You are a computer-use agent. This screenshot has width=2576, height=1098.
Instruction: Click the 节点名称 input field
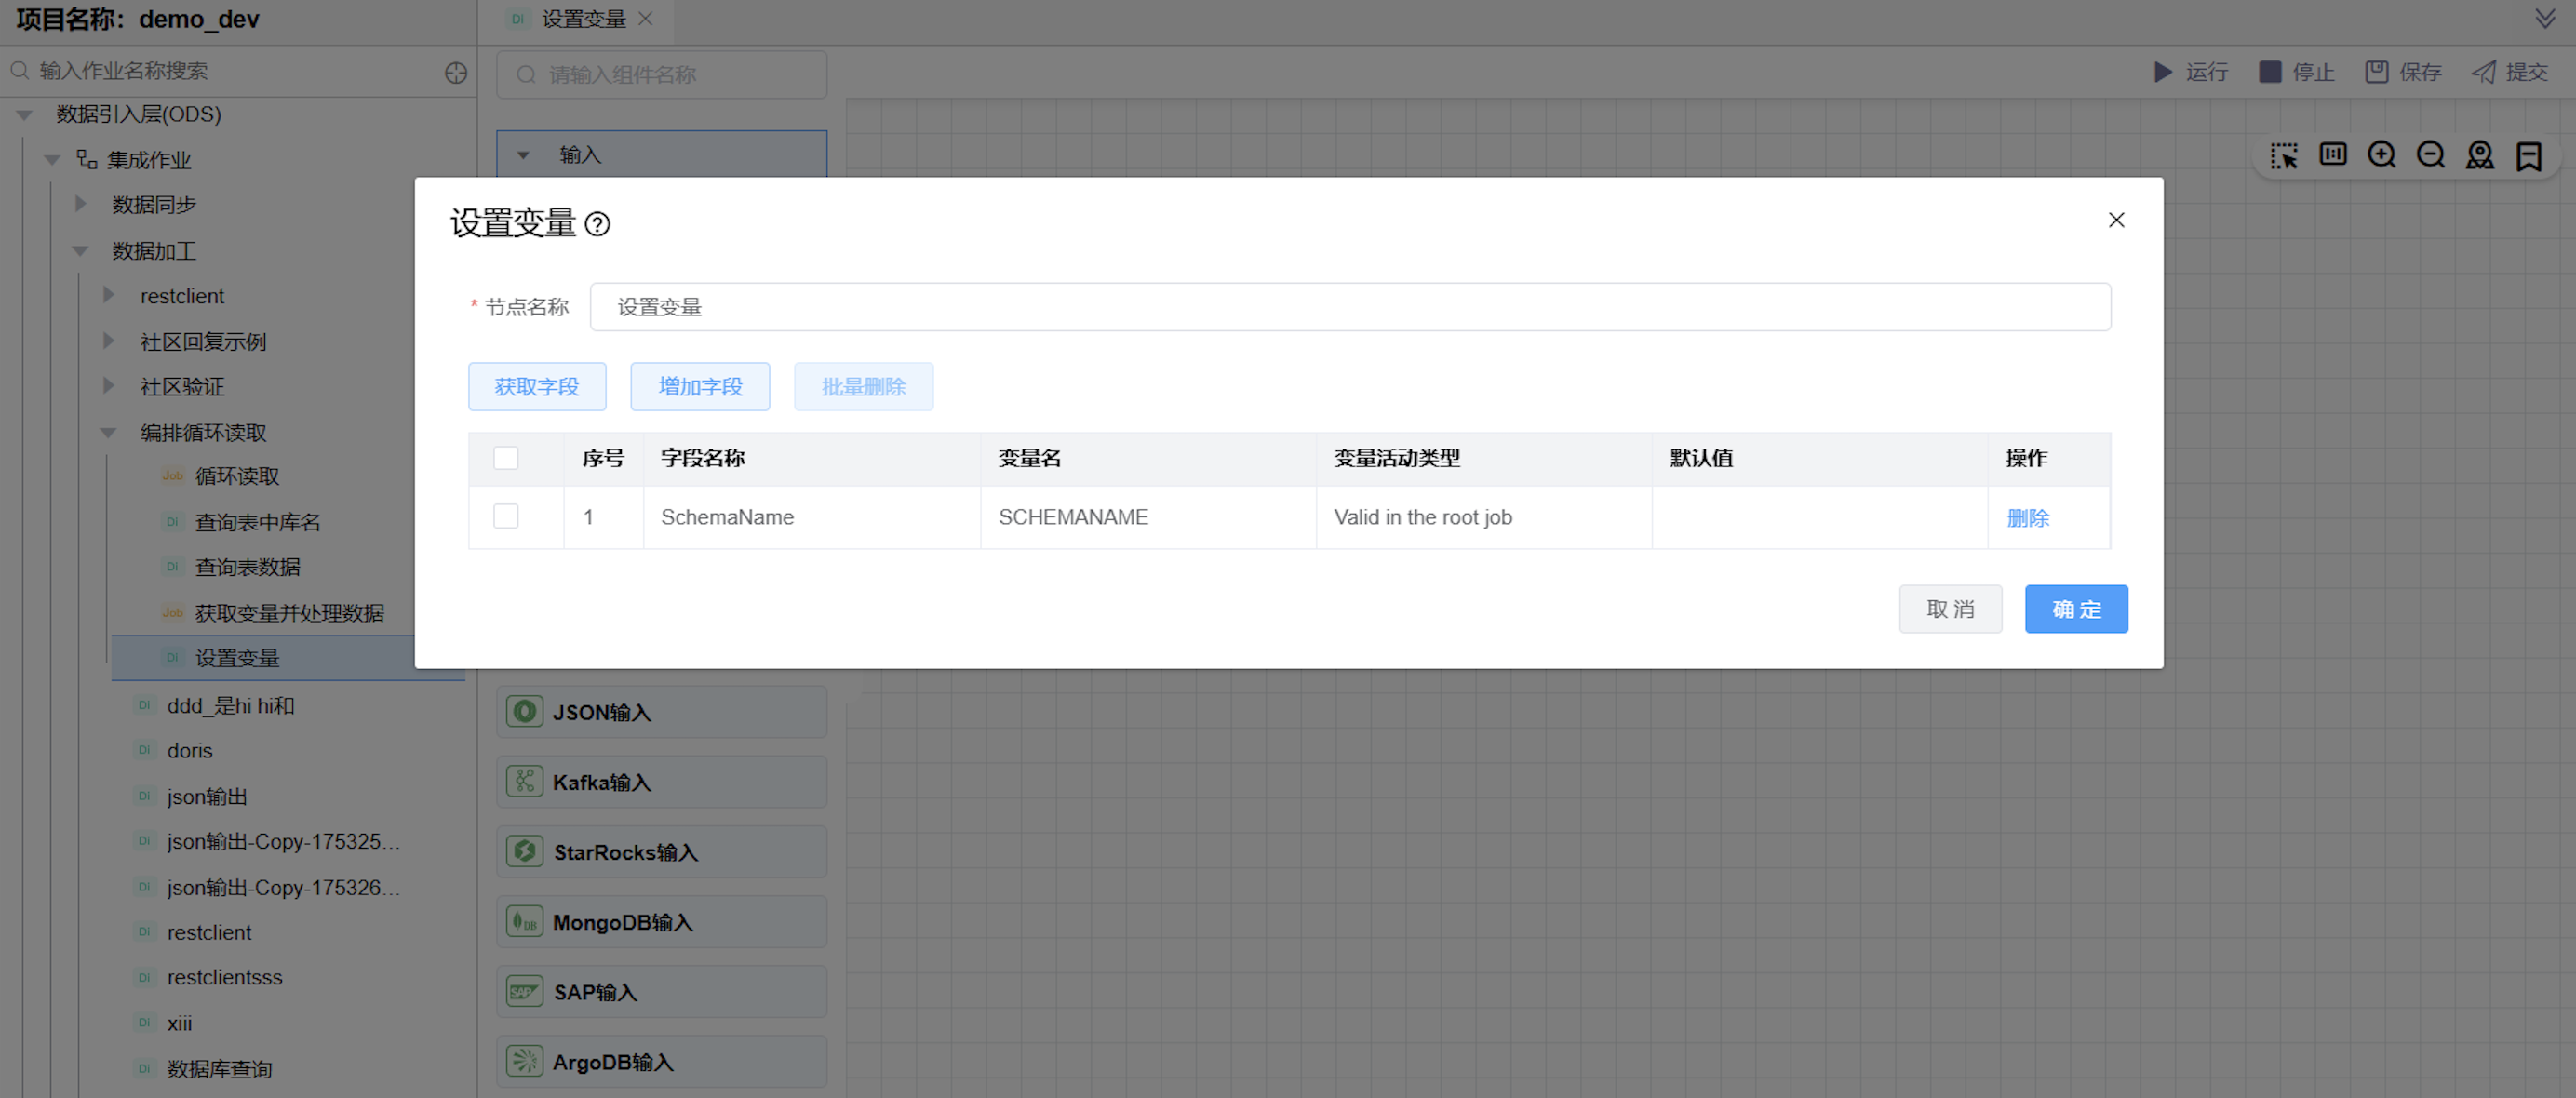point(1350,307)
